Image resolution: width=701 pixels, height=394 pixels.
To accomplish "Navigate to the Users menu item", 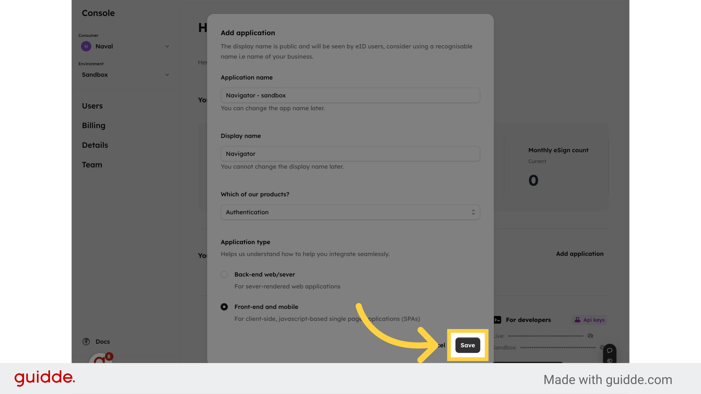I will (x=92, y=106).
